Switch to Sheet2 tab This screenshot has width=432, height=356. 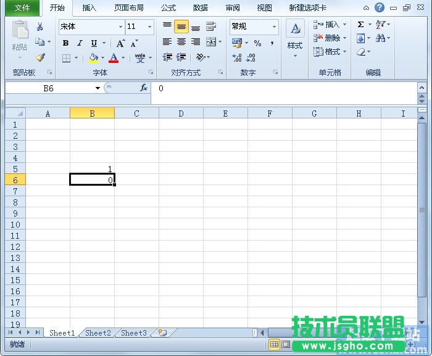coord(98,333)
